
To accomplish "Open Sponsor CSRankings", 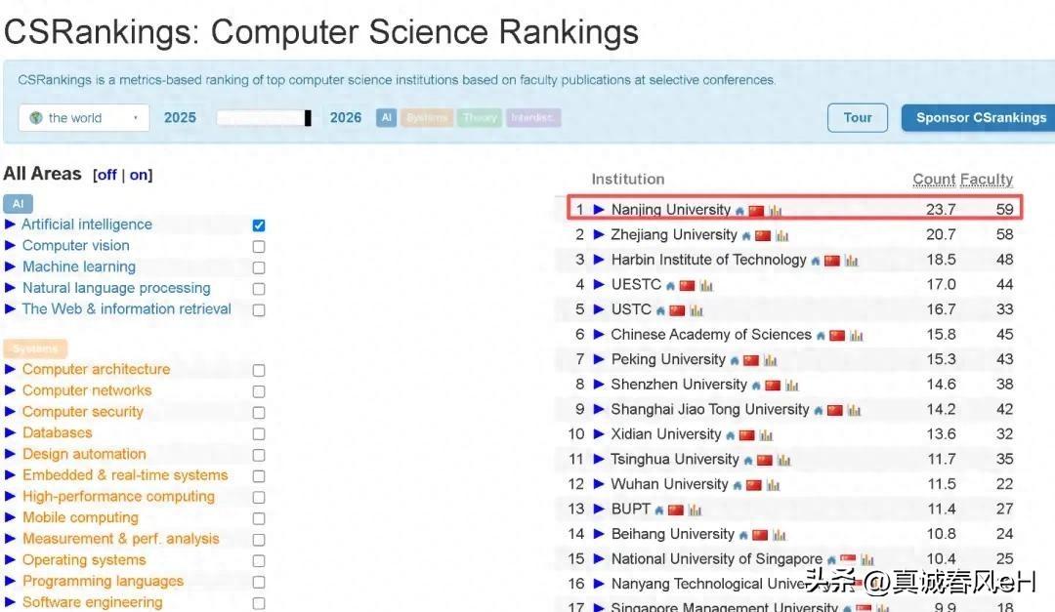I will click(978, 117).
